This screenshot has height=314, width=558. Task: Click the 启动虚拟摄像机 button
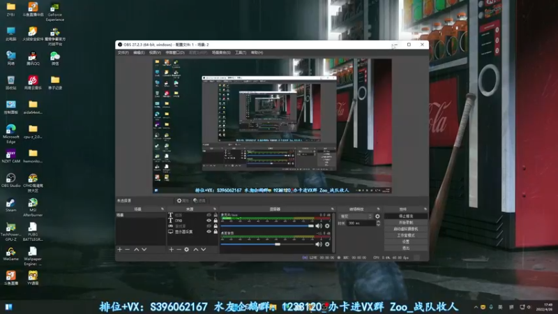coord(406,229)
